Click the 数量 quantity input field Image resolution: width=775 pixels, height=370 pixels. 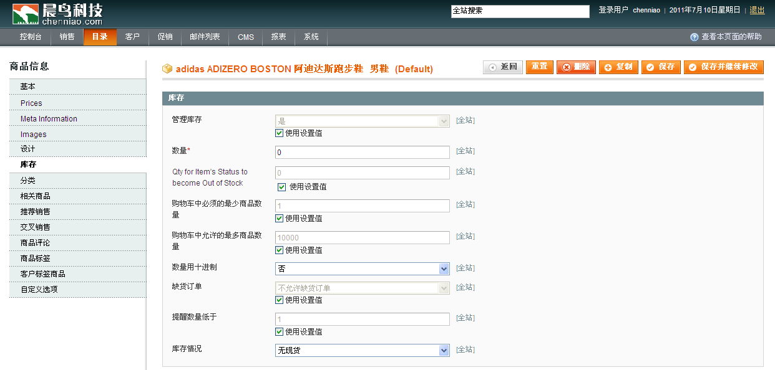point(362,152)
